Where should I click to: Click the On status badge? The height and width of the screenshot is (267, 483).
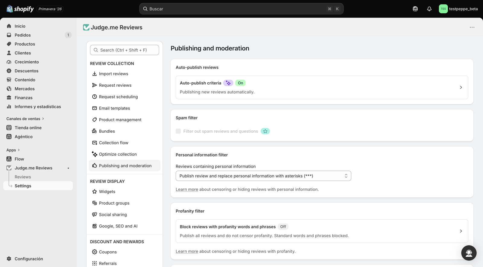click(240, 83)
